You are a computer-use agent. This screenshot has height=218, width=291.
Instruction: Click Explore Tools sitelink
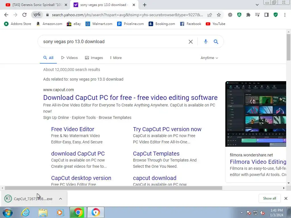pos(84,118)
